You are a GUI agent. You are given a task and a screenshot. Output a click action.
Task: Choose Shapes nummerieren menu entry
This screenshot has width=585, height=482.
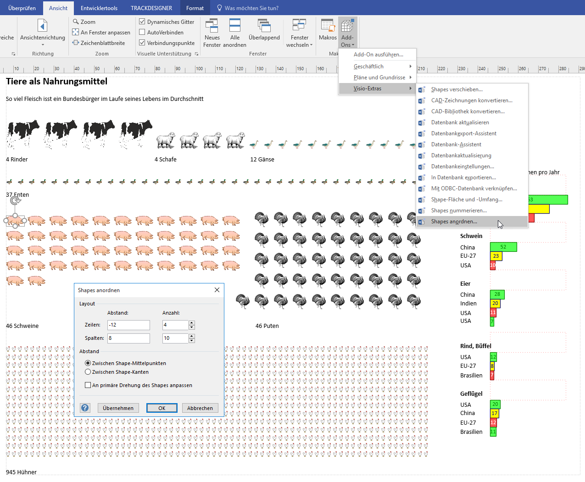click(459, 211)
